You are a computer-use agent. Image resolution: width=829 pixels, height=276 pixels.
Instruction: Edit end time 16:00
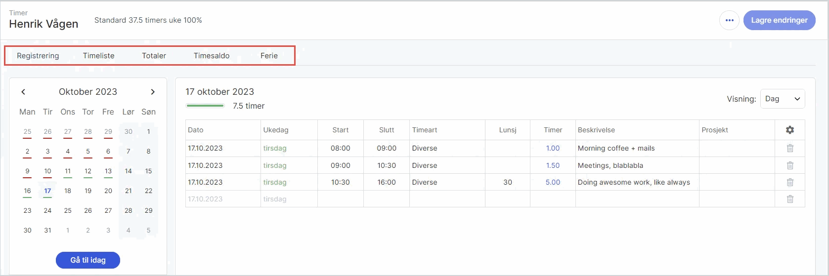pyautogui.click(x=387, y=182)
